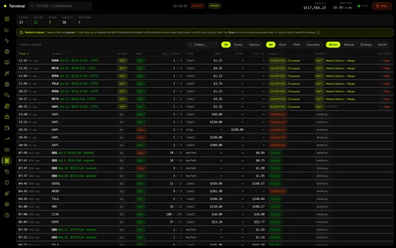Open the wallet icon in sidebar

[7, 128]
